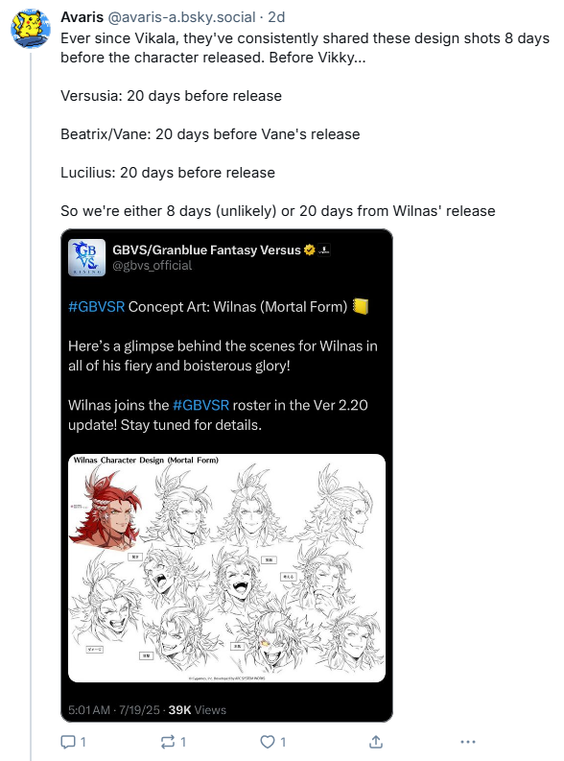Click the GBVS Rising logo avatar
Image resolution: width=564 pixels, height=761 pixels.
coord(87,257)
